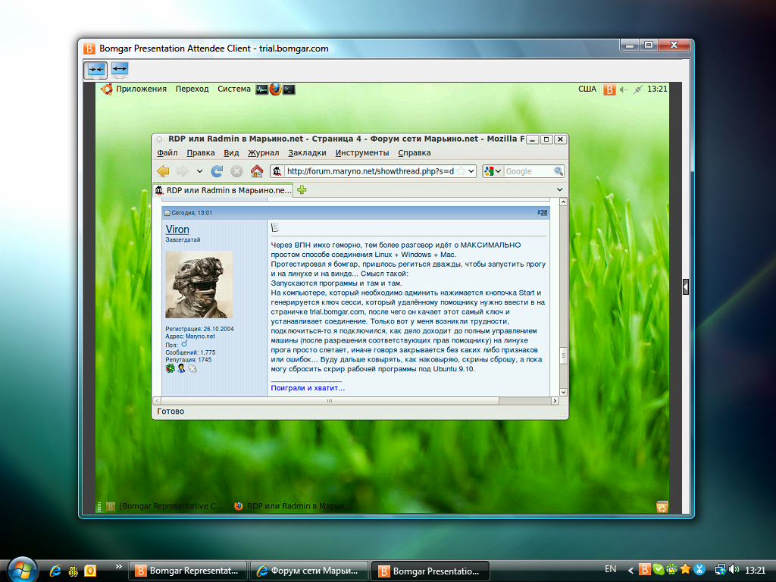Open recent pages history dropdown arrow
This screenshot has height=582, width=776.
pos(199,171)
